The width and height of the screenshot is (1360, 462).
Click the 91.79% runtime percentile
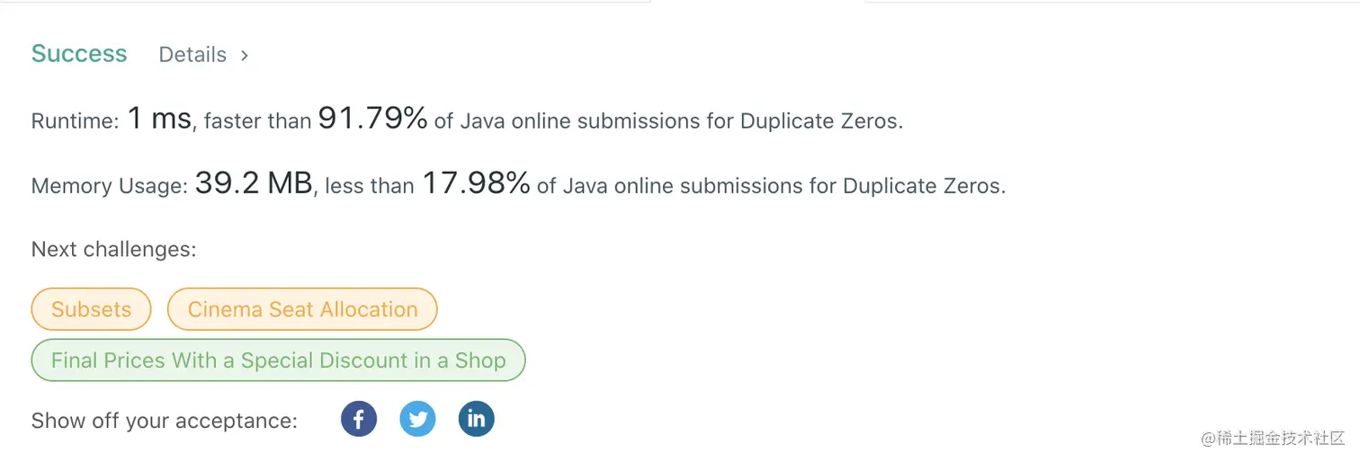coord(372,118)
